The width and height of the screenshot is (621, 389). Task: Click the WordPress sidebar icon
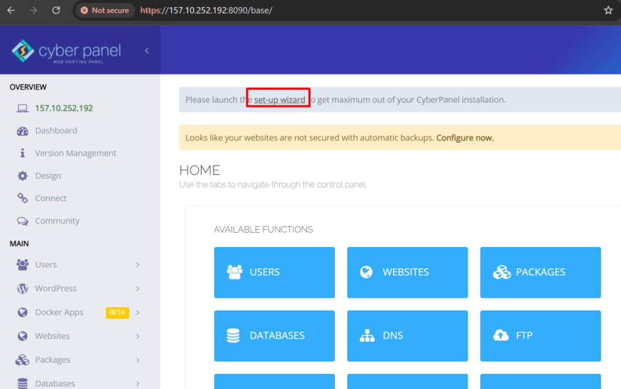[x=21, y=288]
